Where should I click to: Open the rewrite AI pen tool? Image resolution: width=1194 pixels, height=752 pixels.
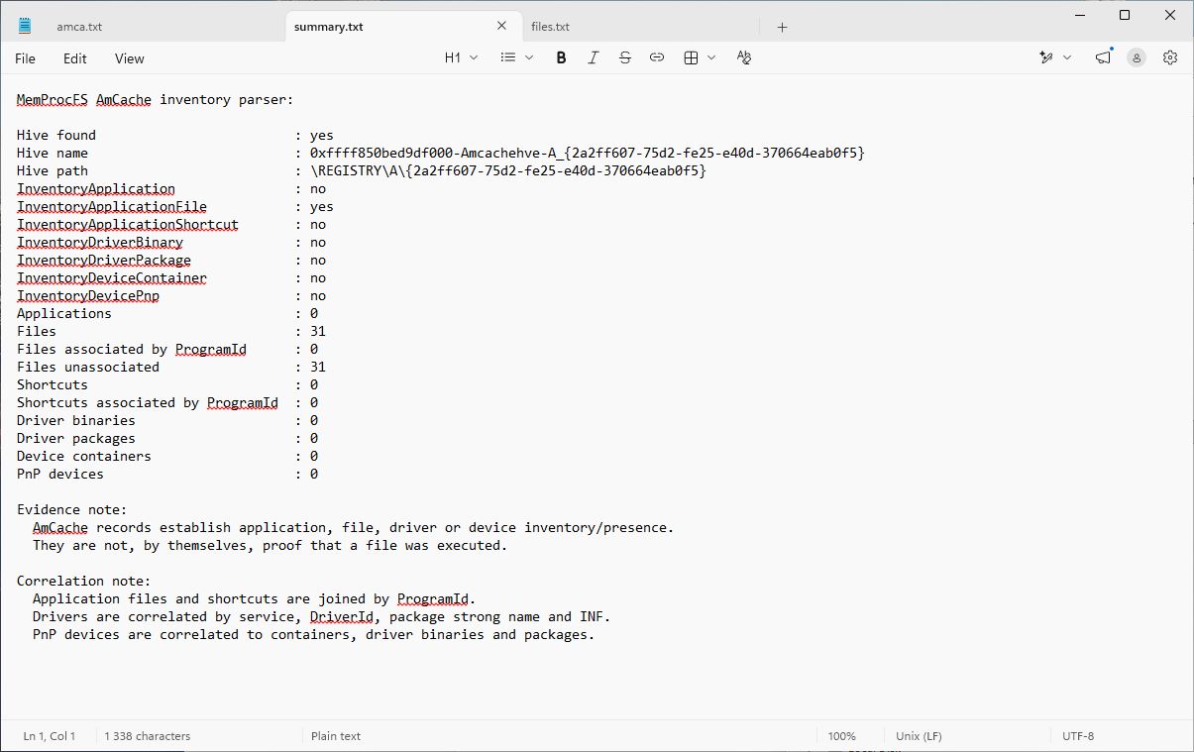click(1046, 58)
